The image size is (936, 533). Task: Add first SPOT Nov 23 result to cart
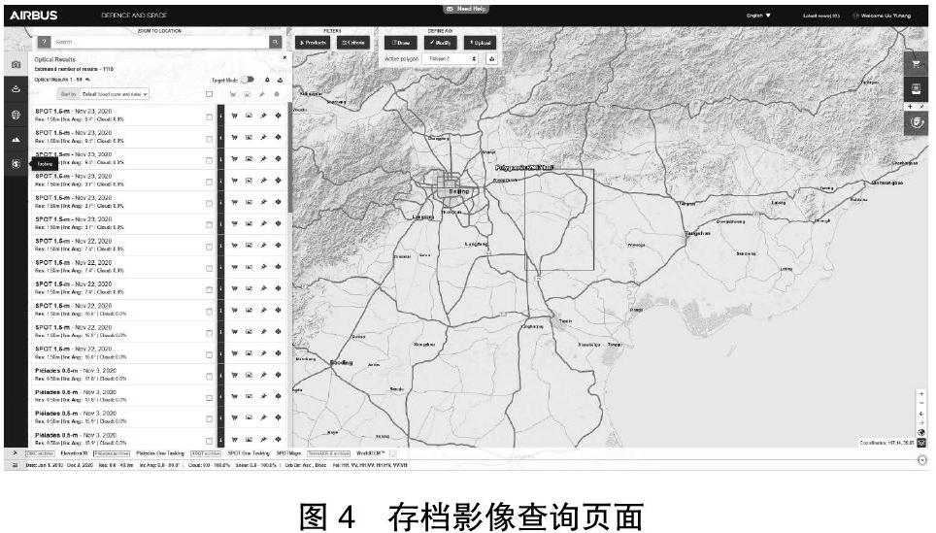tap(235, 116)
